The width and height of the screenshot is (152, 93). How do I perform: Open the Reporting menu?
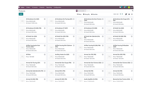coord(49,7)
